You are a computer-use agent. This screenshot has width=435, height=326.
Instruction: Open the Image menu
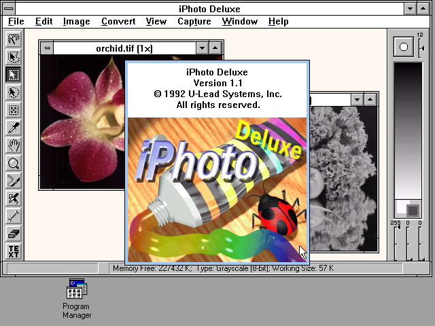pyautogui.click(x=77, y=21)
